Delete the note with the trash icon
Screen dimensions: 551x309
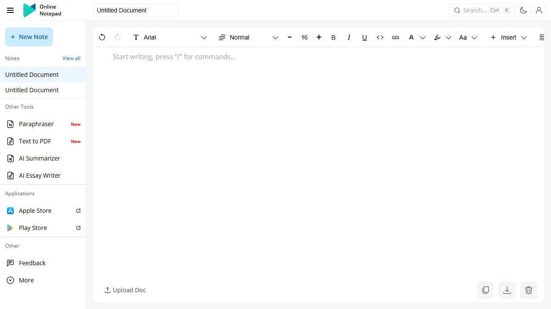point(529,290)
